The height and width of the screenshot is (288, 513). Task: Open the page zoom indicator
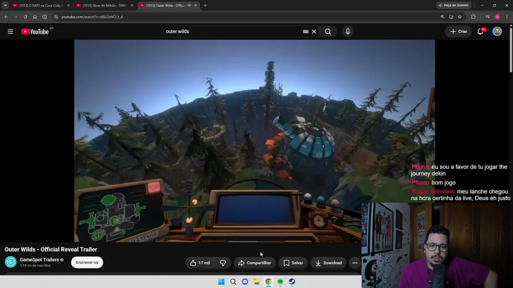coord(442,17)
